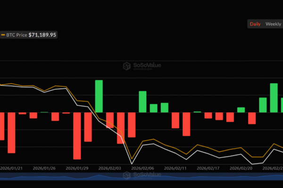Switch the chart to the Weekly view
283x188 pixels.
click(x=273, y=24)
